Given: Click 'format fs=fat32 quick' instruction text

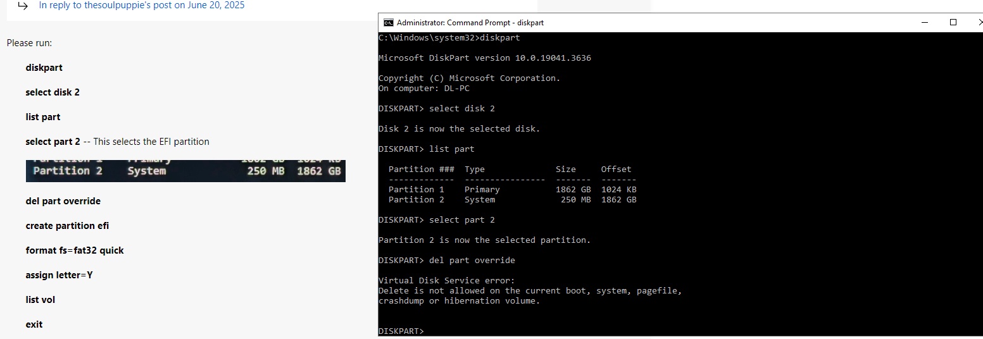Looking at the screenshot, I should click(x=75, y=250).
